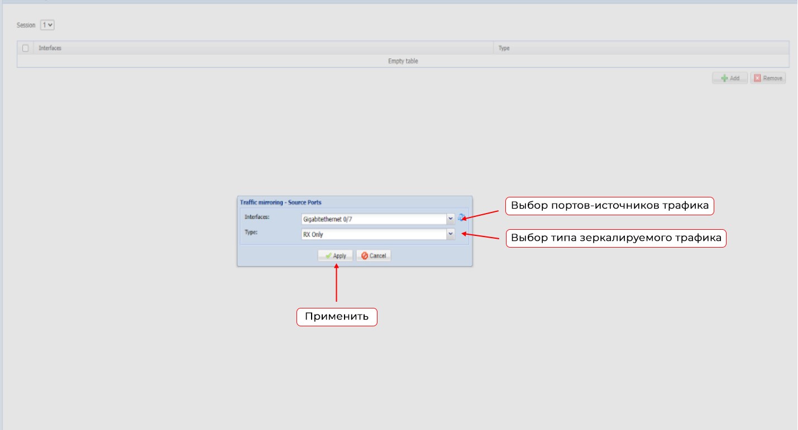The height and width of the screenshot is (430, 798).
Task: Click the refresh icon beside Interfaces field
Action: (461, 219)
